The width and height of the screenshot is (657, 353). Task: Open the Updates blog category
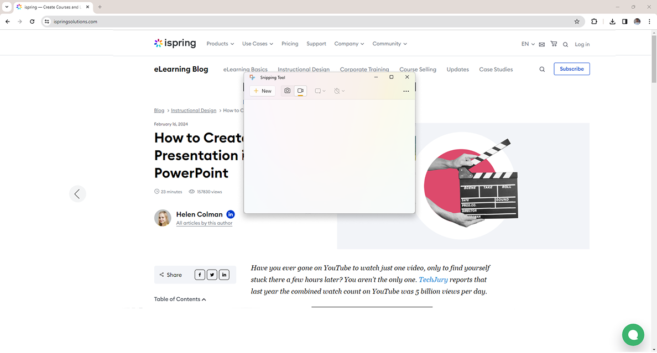[x=457, y=70]
